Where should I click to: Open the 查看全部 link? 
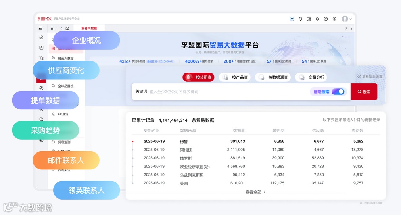point(255,192)
